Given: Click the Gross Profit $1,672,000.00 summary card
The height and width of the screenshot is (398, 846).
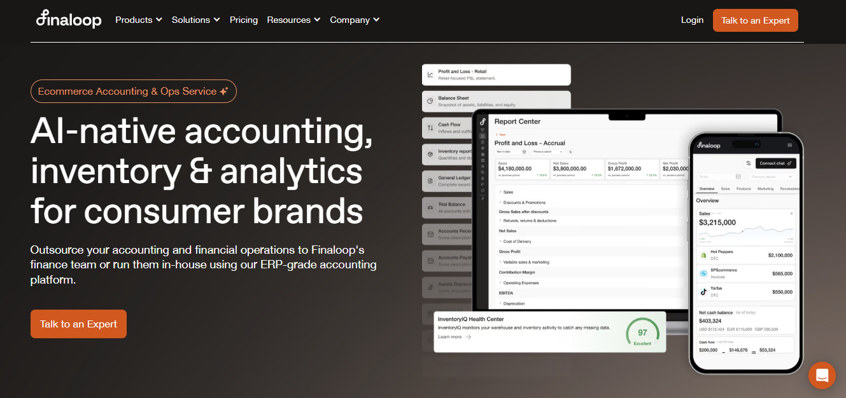Looking at the screenshot, I should point(631,168).
